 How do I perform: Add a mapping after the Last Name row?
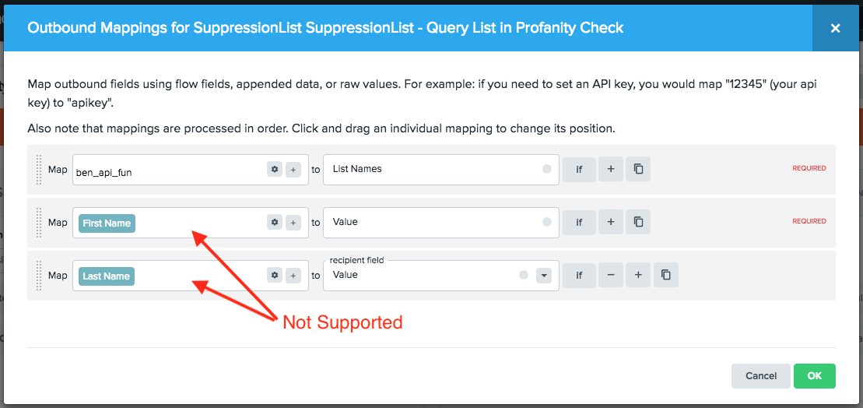pos(638,275)
